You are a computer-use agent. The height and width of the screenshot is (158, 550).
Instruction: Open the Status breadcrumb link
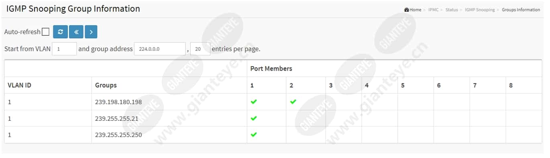(x=451, y=10)
